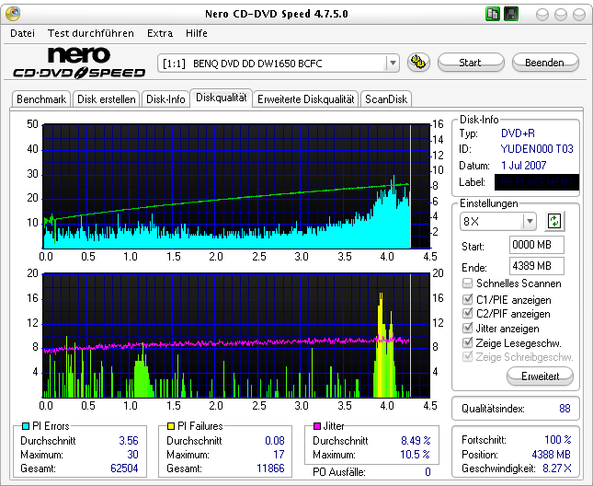Click the PI Failures Durchschnitt value 0.08
The image size is (593, 486).
point(275,441)
